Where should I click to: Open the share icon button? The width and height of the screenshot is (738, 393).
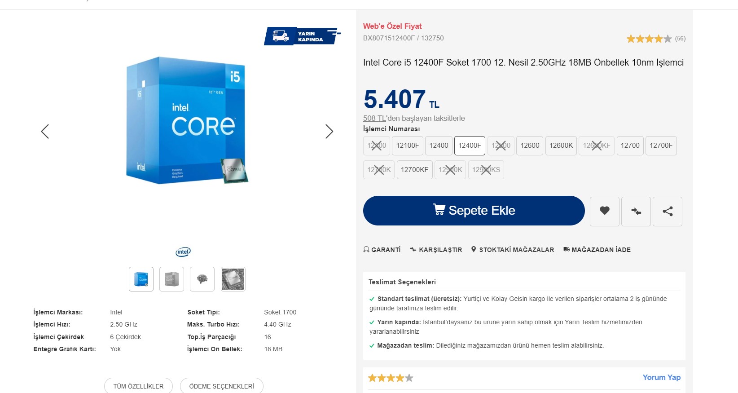click(667, 211)
